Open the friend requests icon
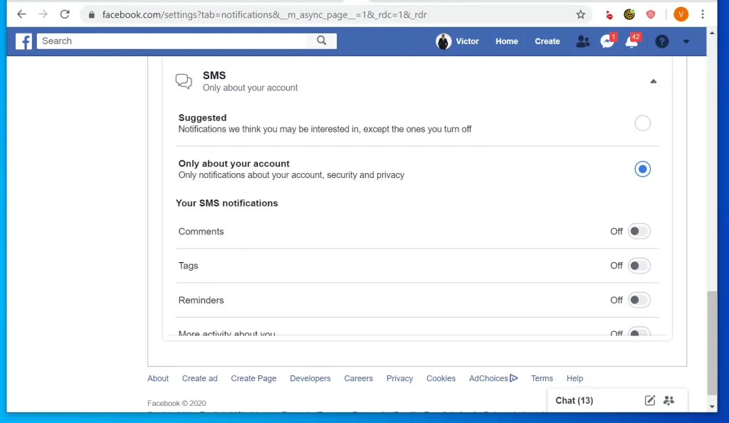The image size is (729, 423). point(582,41)
